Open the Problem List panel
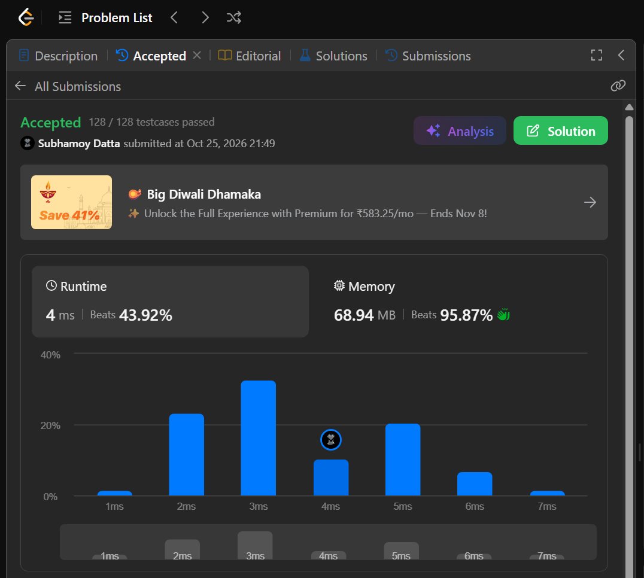This screenshot has height=578, width=644. click(105, 18)
